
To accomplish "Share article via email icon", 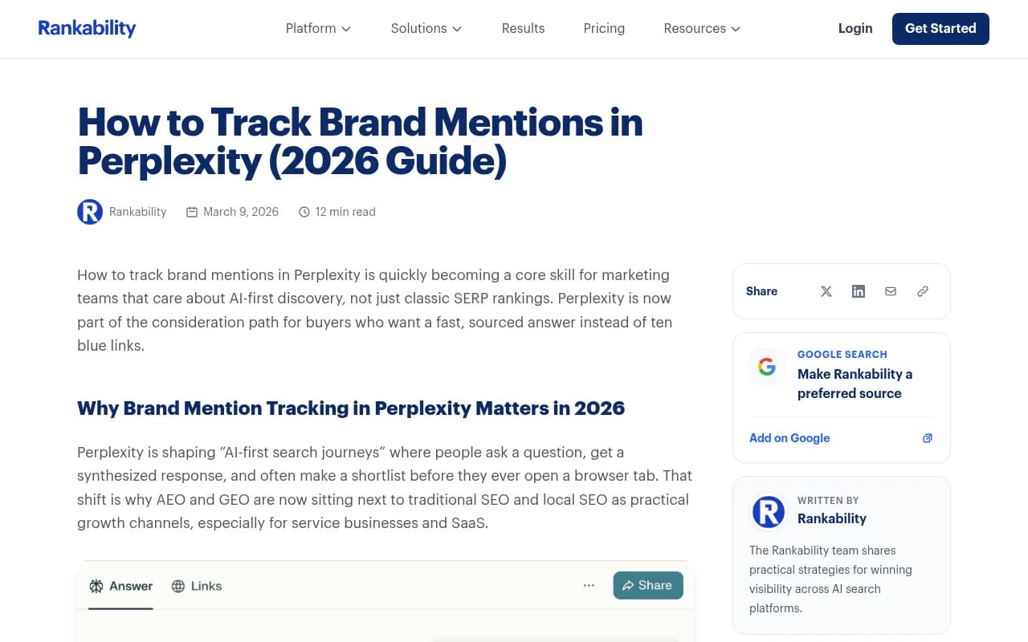I will [x=891, y=291].
